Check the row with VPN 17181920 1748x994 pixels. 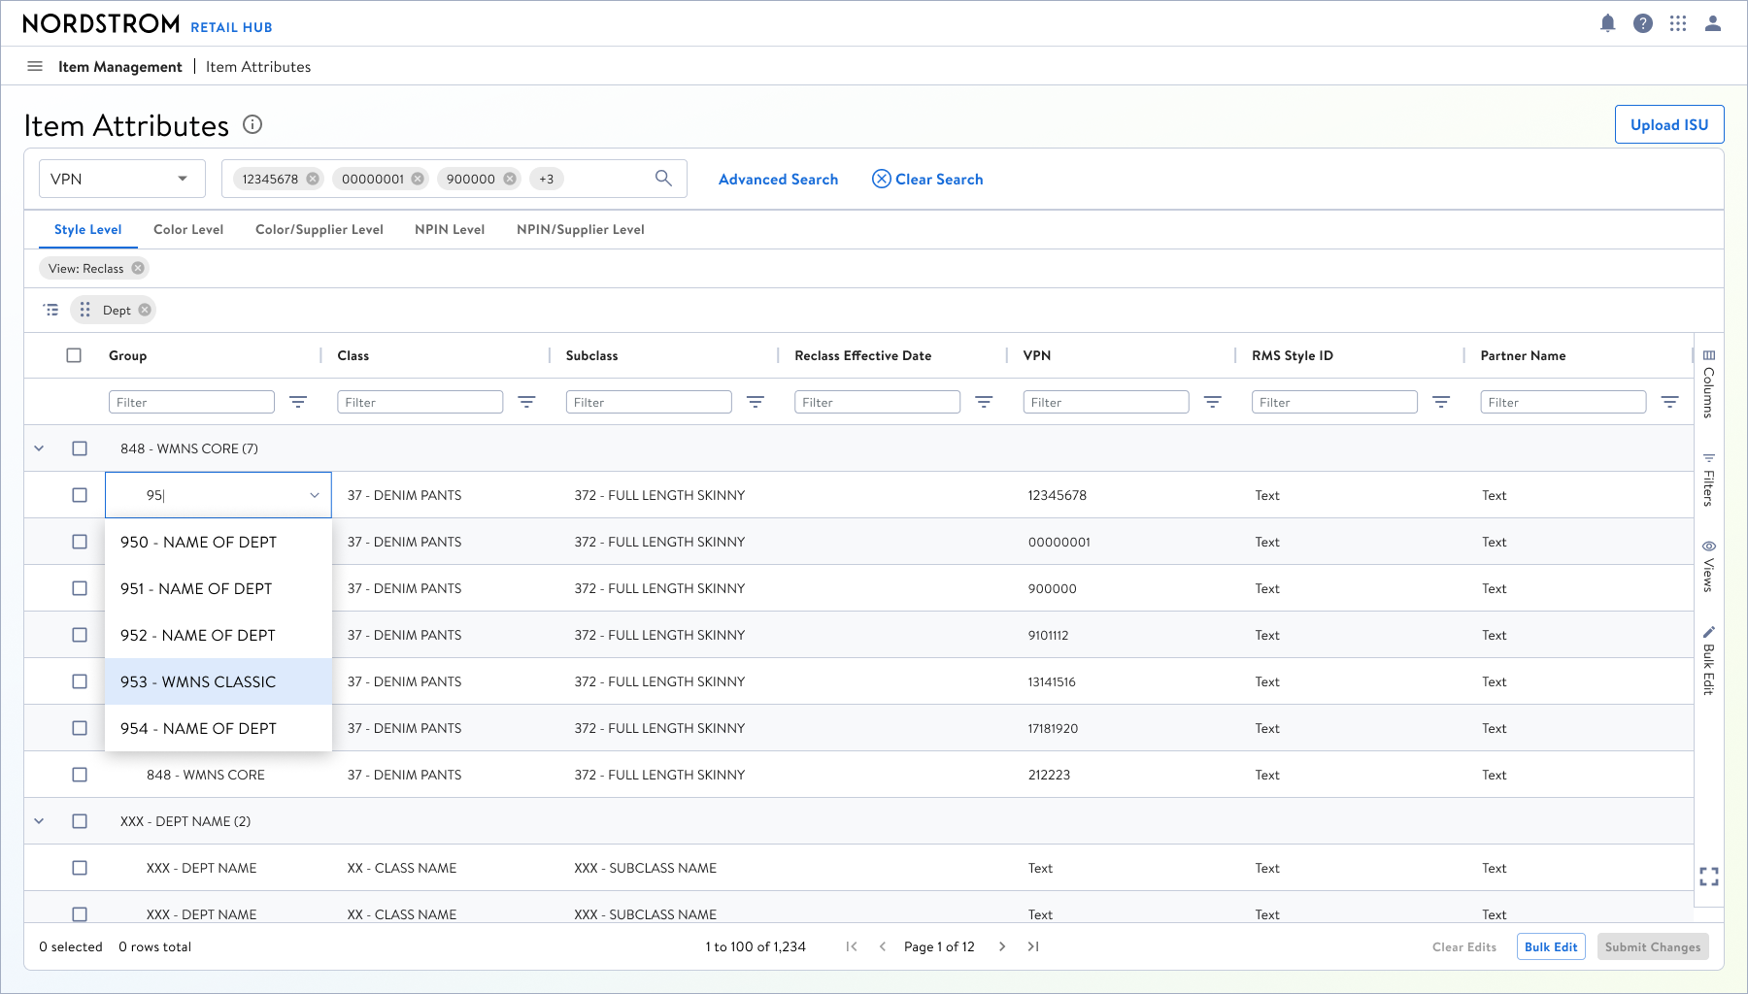click(x=80, y=728)
